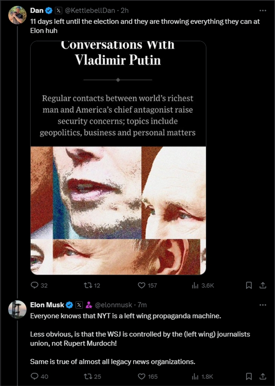Like Elon Musk's reply

point(142,376)
